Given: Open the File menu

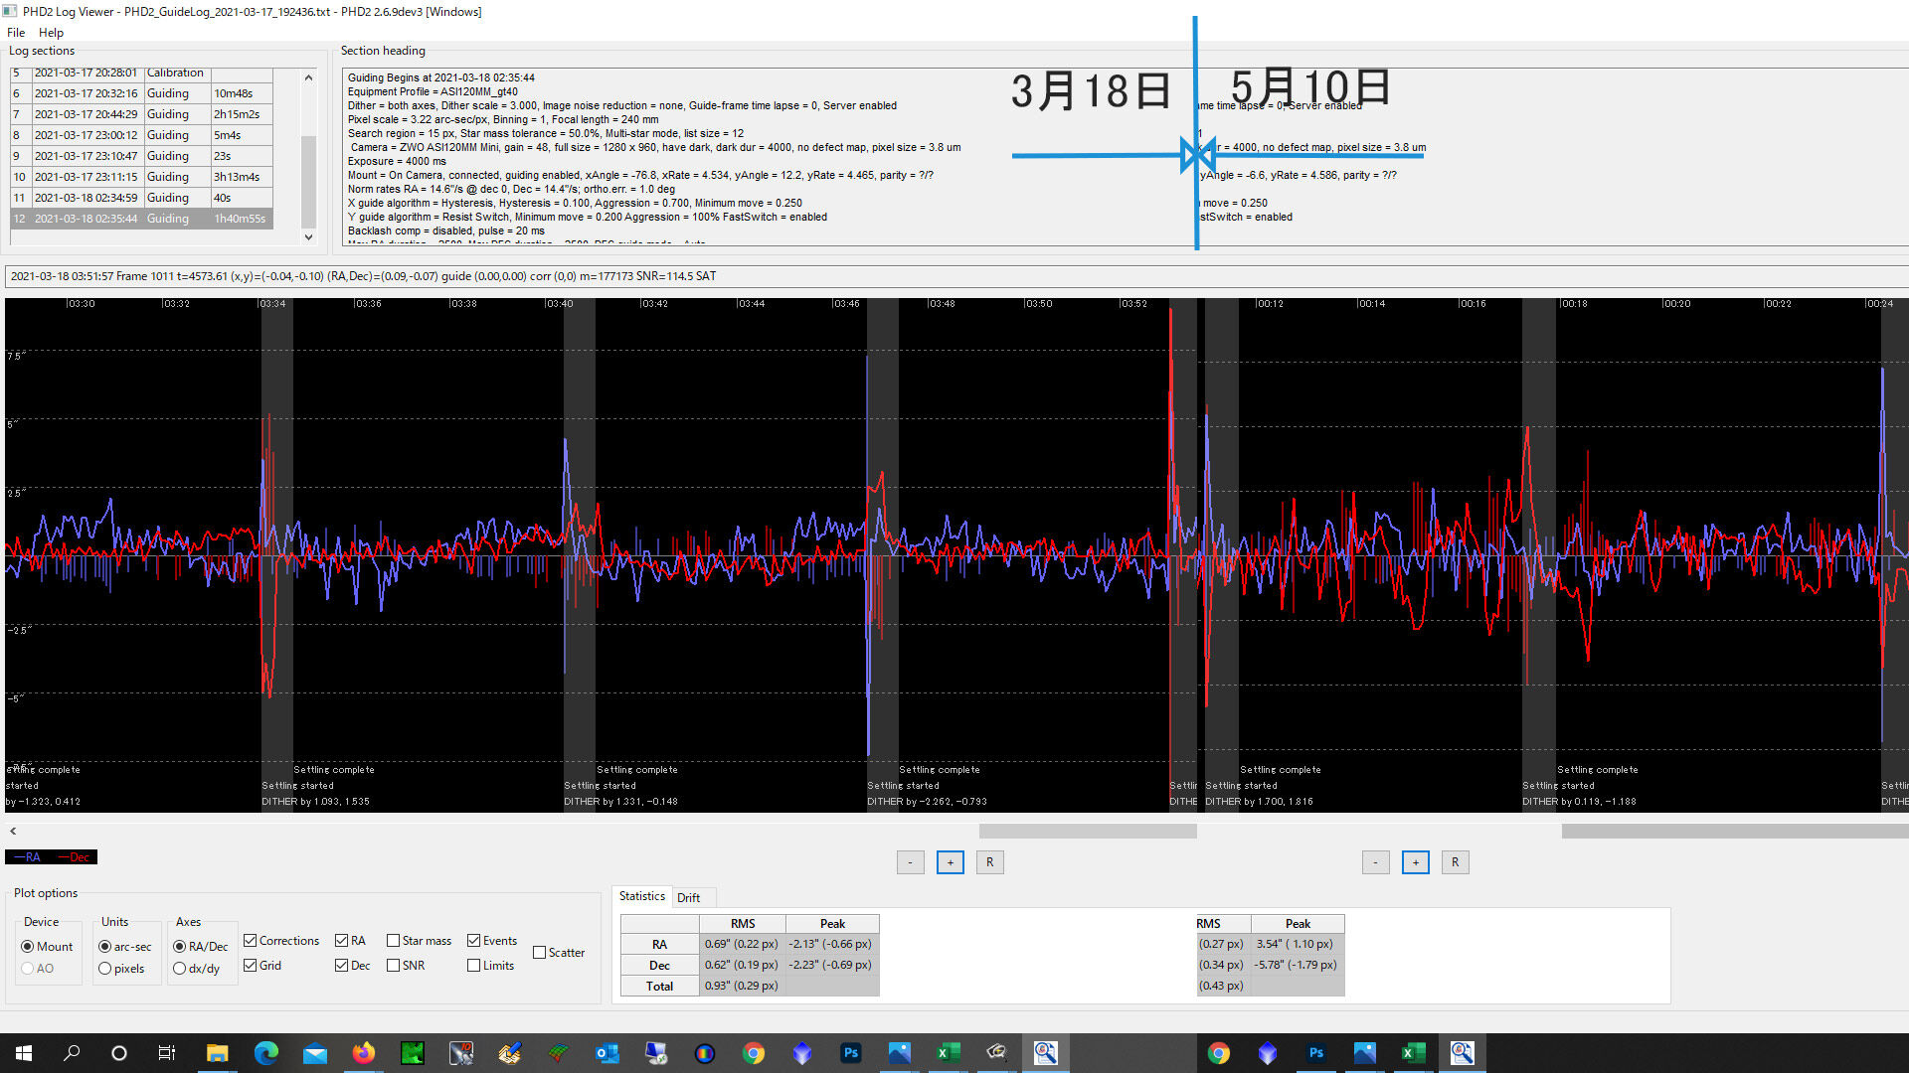Looking at the screenshot, I should tap(16, 33).
